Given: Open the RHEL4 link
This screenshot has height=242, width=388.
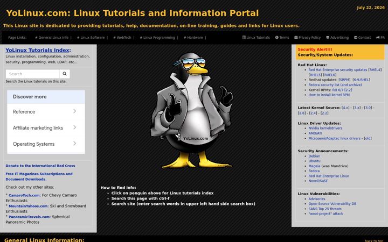Looking at the screenshot, I should click(x=375, y=70).
